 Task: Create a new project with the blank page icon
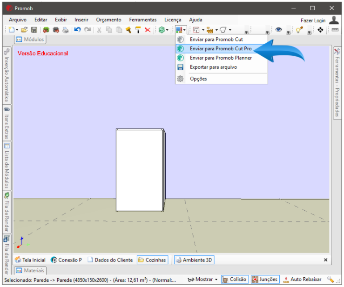click(12, 30)
